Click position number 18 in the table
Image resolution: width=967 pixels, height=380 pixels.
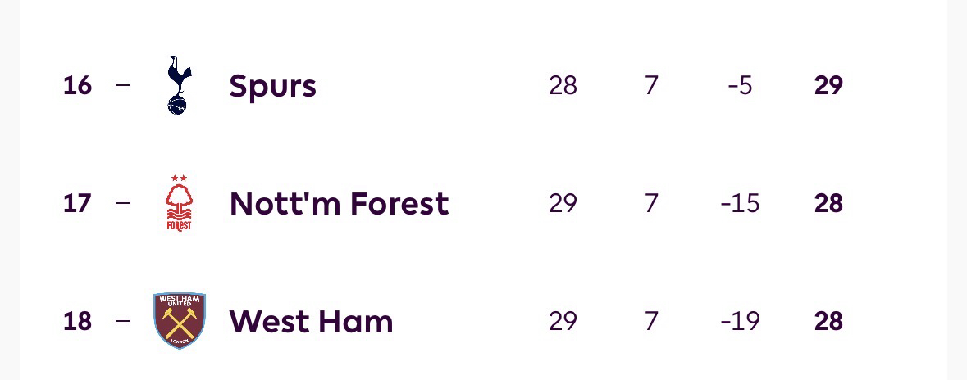click(77, 321)
